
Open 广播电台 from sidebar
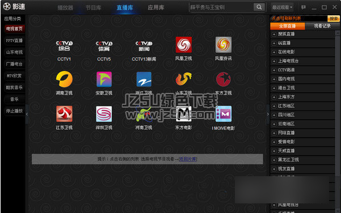[14, 64]
